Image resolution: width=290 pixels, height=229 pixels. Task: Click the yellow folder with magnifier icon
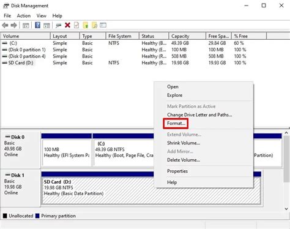click(x=94, y=25)
